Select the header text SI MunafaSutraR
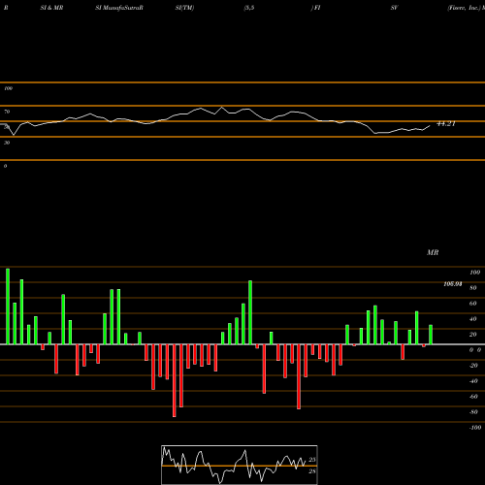The width and height of the screenshot is (485, 485). point(119,8)
